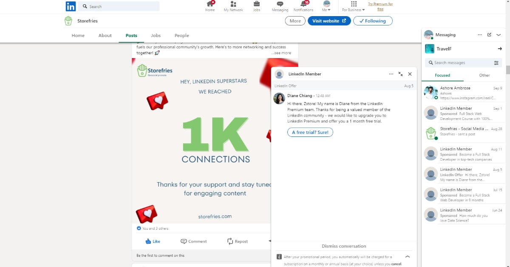
Task: Open conversation options three-dot menu
Action: click(x=391, y=74)
